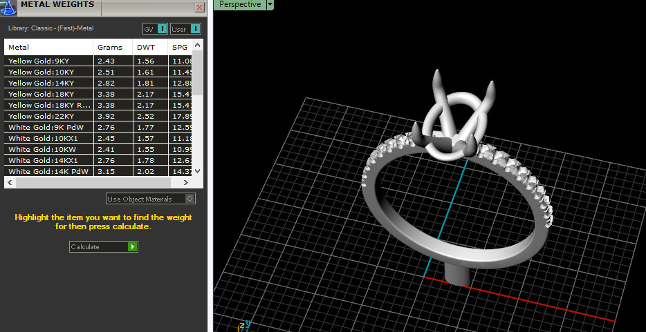This screenshot has height=332, width=646.
Task: Click the Metal column header
Action: [48, 47]
